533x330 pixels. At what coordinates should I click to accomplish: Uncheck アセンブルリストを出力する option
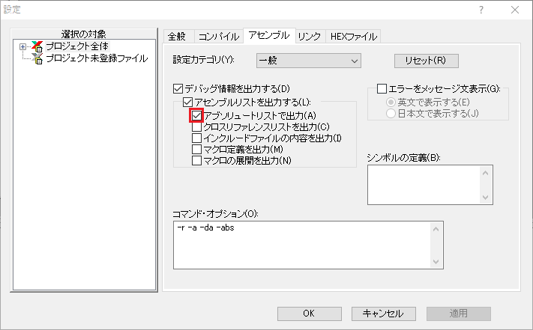(x=187, y=102)
